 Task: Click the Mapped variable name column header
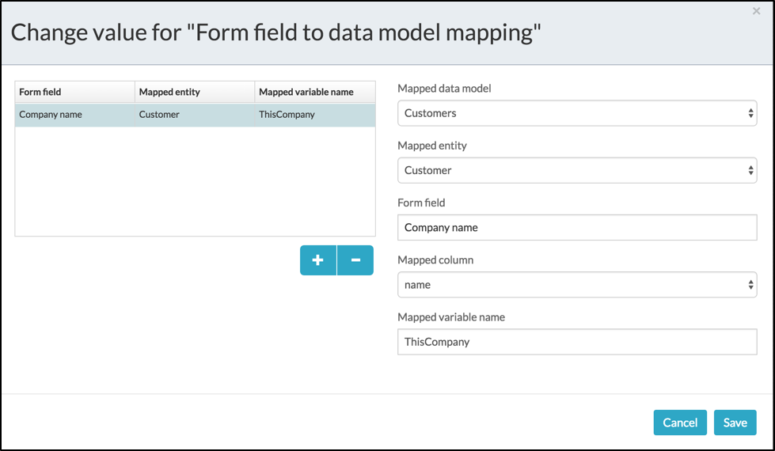point(306,92)
